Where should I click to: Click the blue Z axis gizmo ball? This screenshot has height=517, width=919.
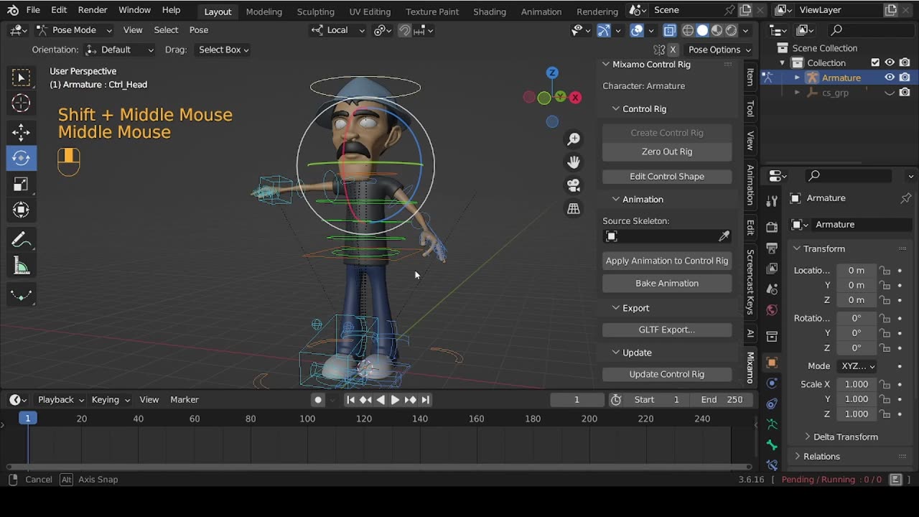552,73
